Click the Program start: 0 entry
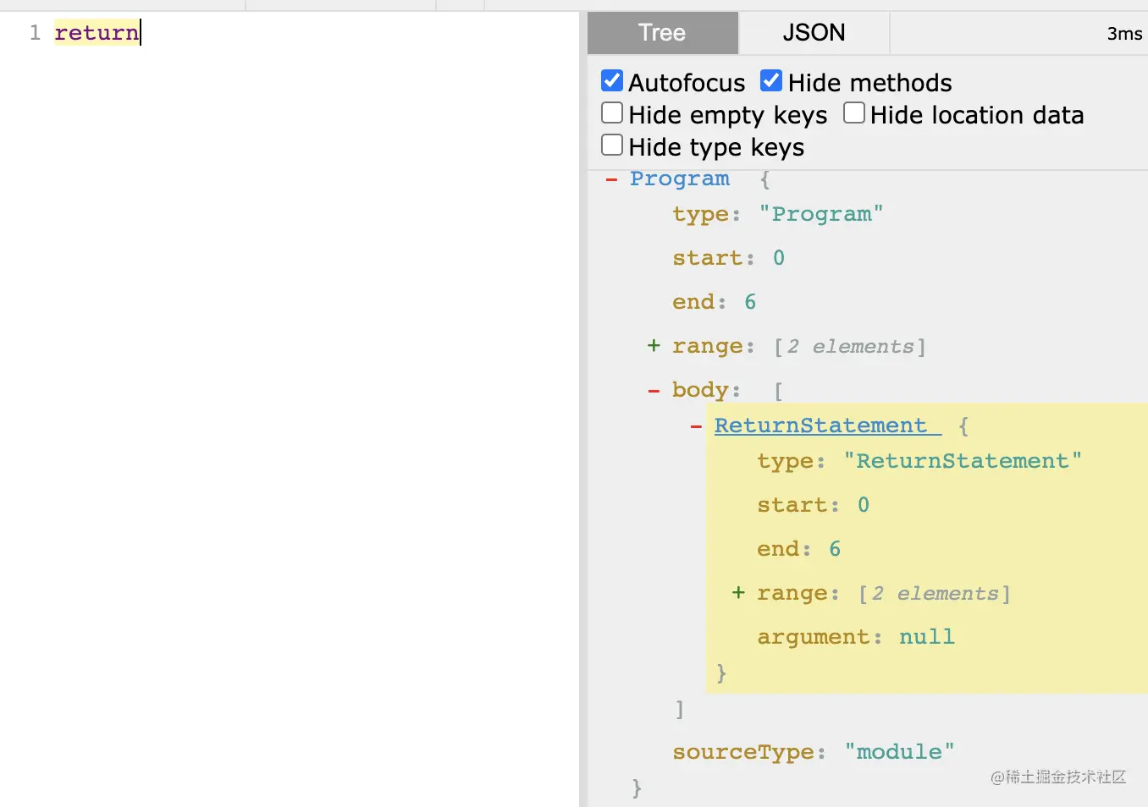Image resolution: width=1148 pixels, height=807 pixels. click(729, 258)
